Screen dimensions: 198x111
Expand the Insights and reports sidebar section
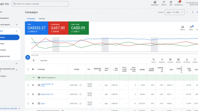pyautogui.click(x=17, y=25)
